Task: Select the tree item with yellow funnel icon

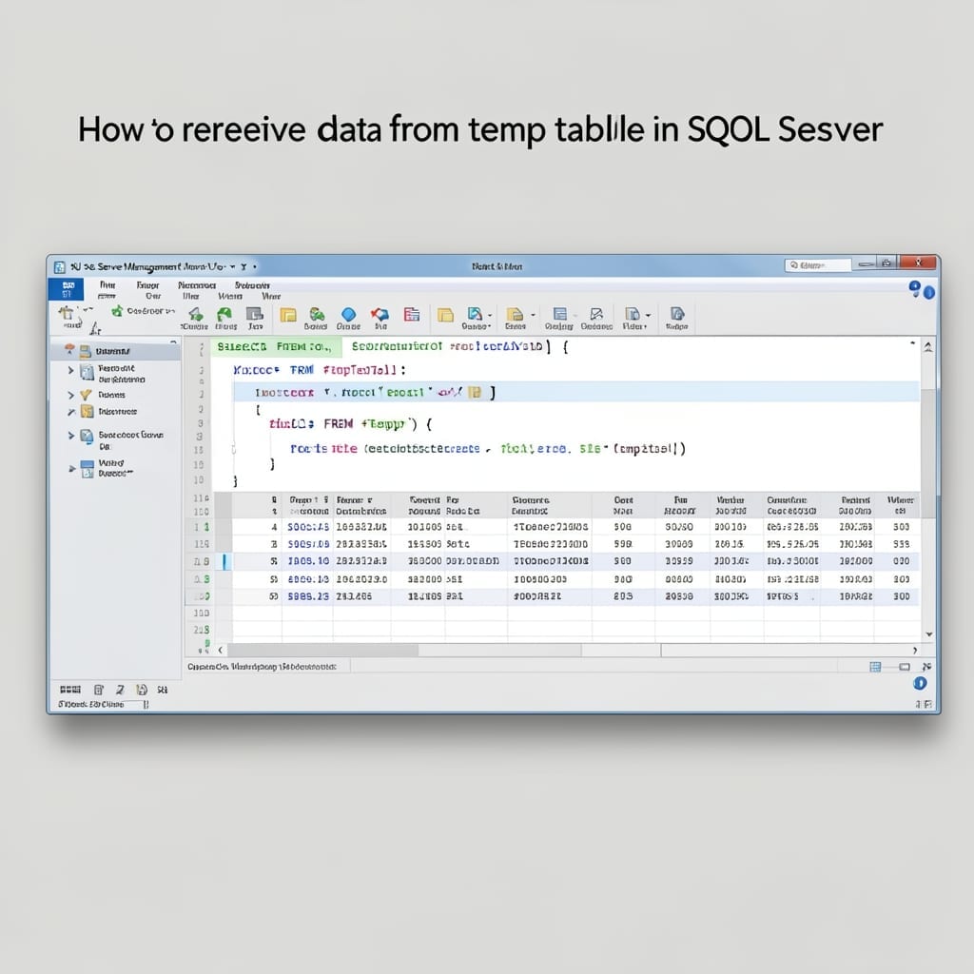Action: (112, 395)
